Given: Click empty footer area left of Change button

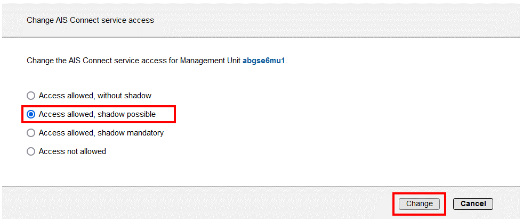Looking at the screenshot, I should coord(213,203).
